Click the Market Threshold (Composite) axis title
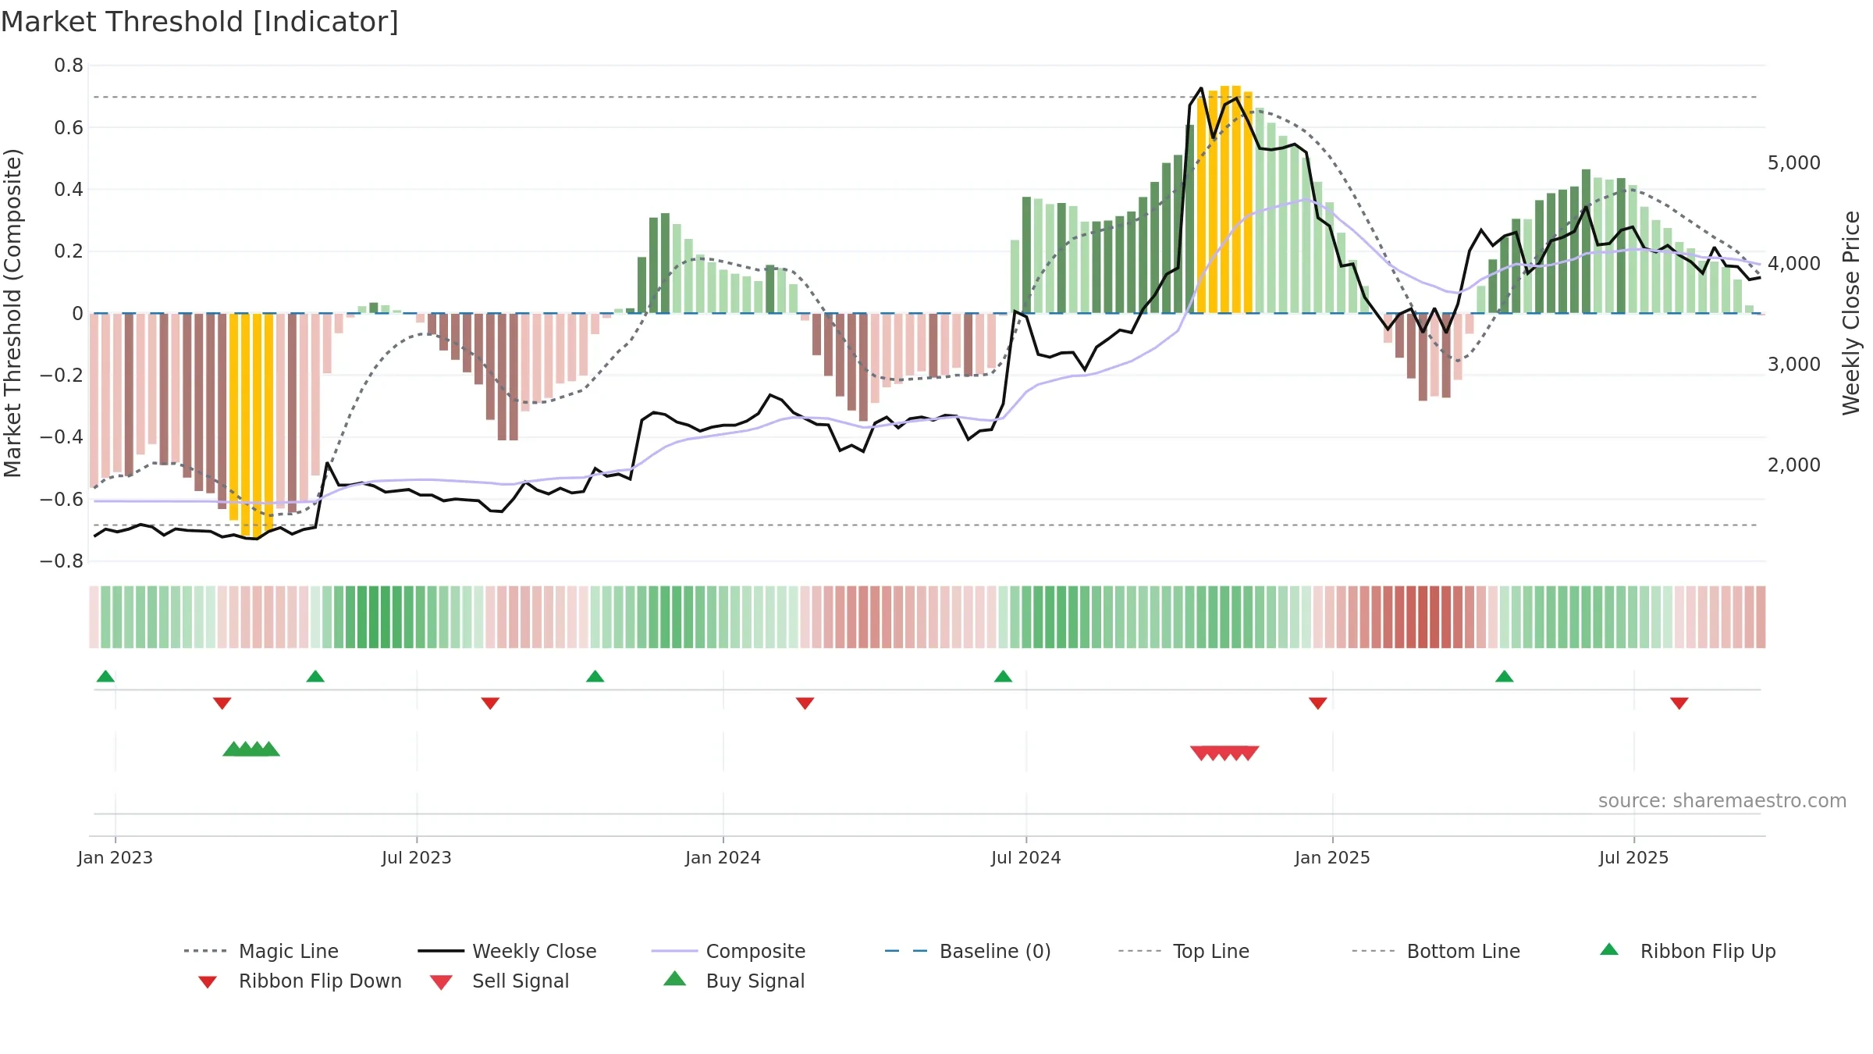 (12, 313)
